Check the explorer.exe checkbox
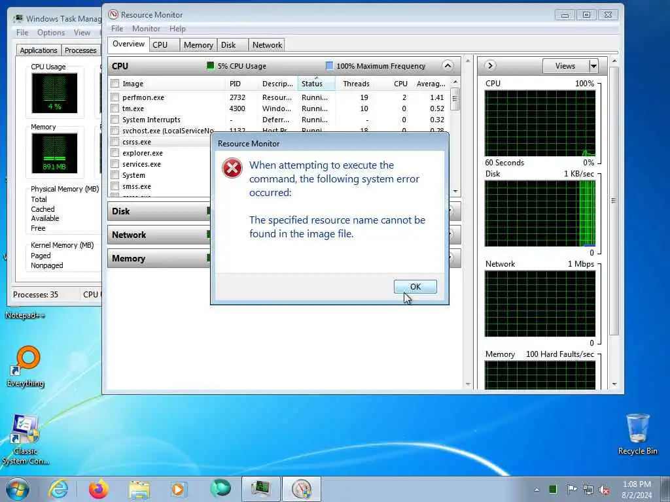This screenshot has width=670, height=502. 115,153
